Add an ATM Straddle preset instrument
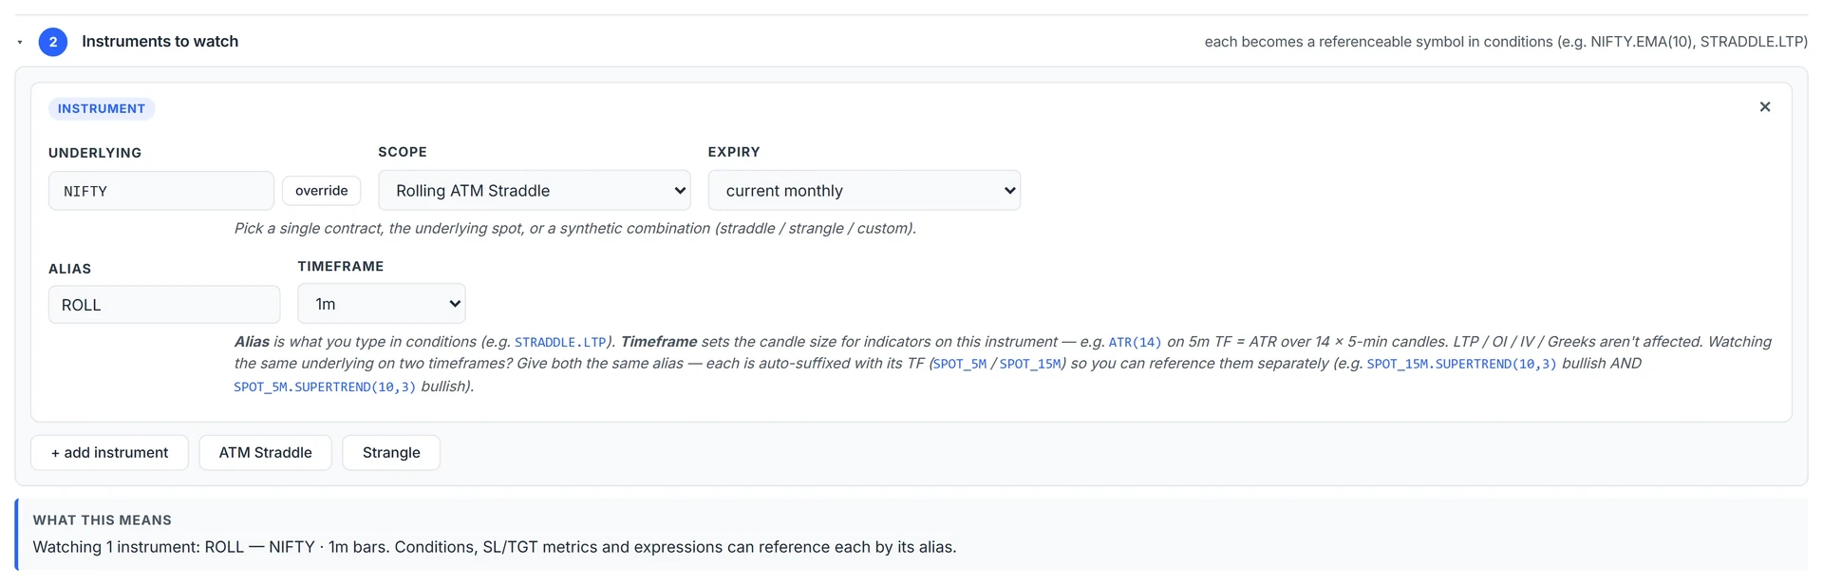This screenshot has width=1823, height=585. [265, 453]
